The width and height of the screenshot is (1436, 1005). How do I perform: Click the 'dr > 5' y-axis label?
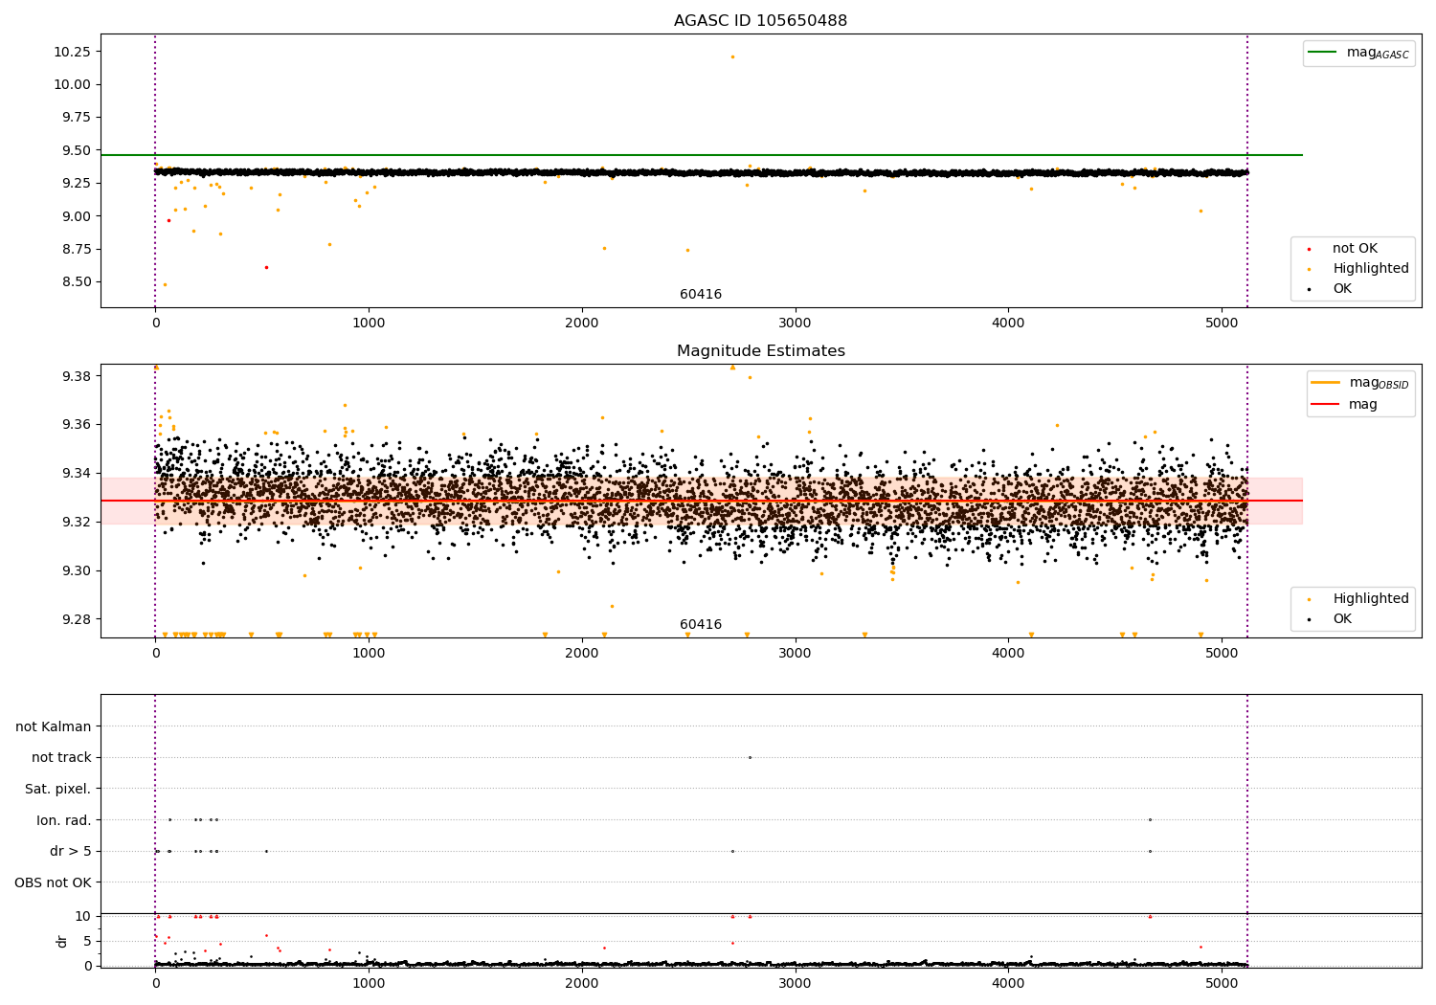pos(71,851)
